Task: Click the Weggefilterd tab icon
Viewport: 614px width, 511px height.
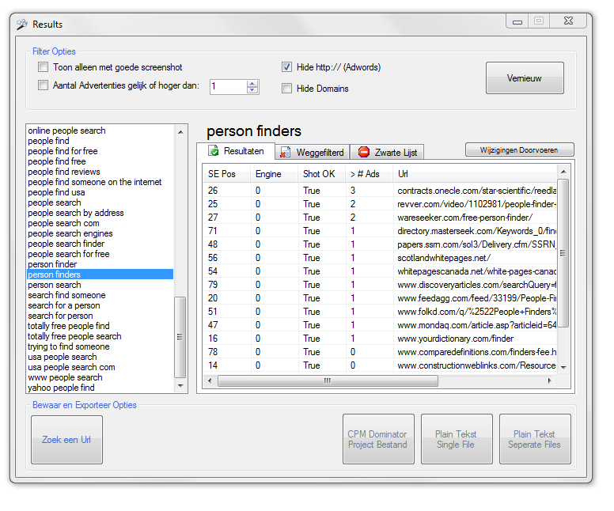Action: [286, 152]
